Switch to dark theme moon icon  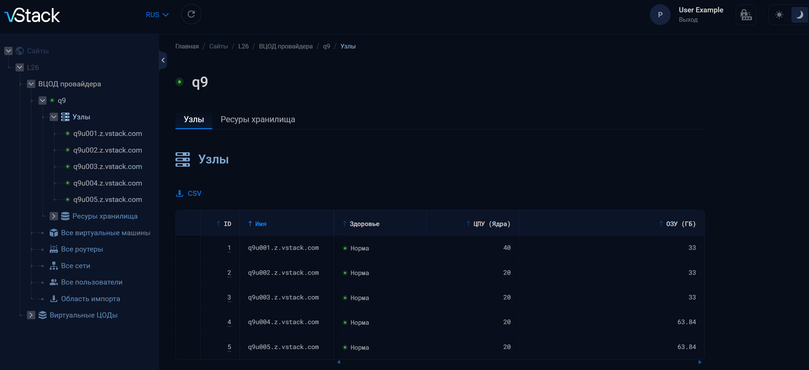[799, 14]
